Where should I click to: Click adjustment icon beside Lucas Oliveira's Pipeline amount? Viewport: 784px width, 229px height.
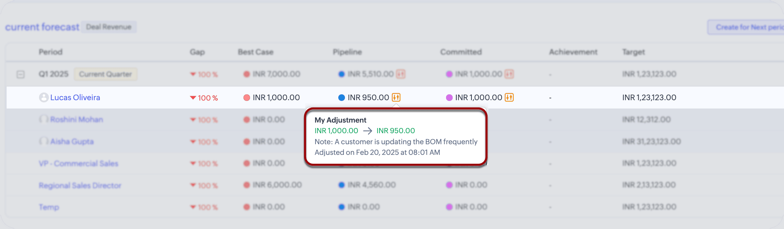click(x=396, y=98)
